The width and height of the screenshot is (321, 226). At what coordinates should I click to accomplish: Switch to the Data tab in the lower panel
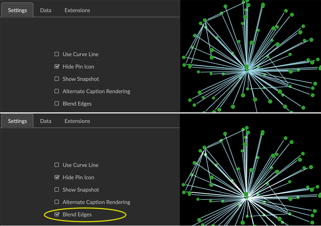coord(45,121)
